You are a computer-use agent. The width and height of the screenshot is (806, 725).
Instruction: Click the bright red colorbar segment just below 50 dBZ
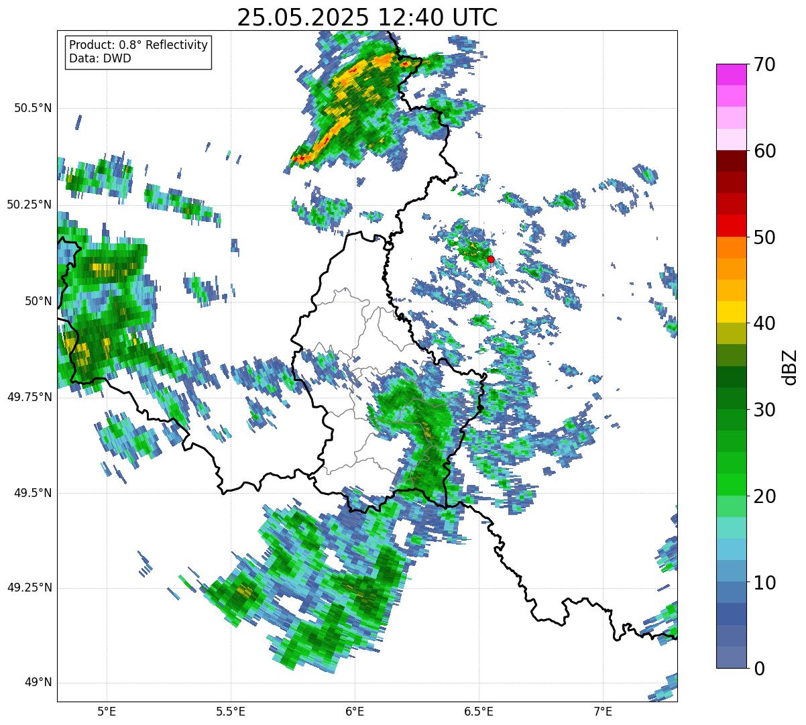point(731,226)
